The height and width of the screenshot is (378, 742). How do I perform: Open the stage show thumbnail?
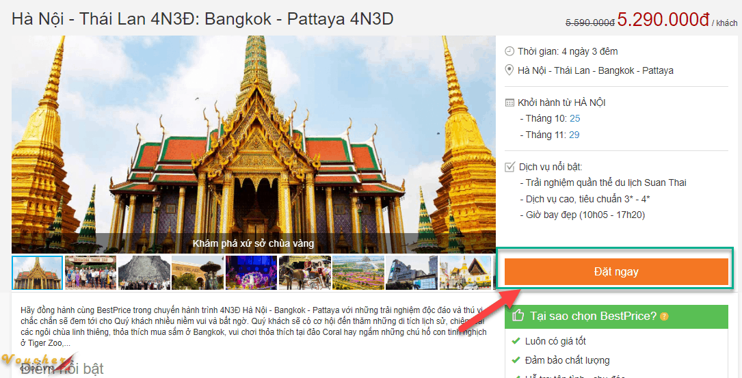pos(251,273)
